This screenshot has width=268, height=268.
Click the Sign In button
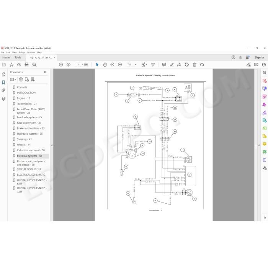[x=259, y=57]
